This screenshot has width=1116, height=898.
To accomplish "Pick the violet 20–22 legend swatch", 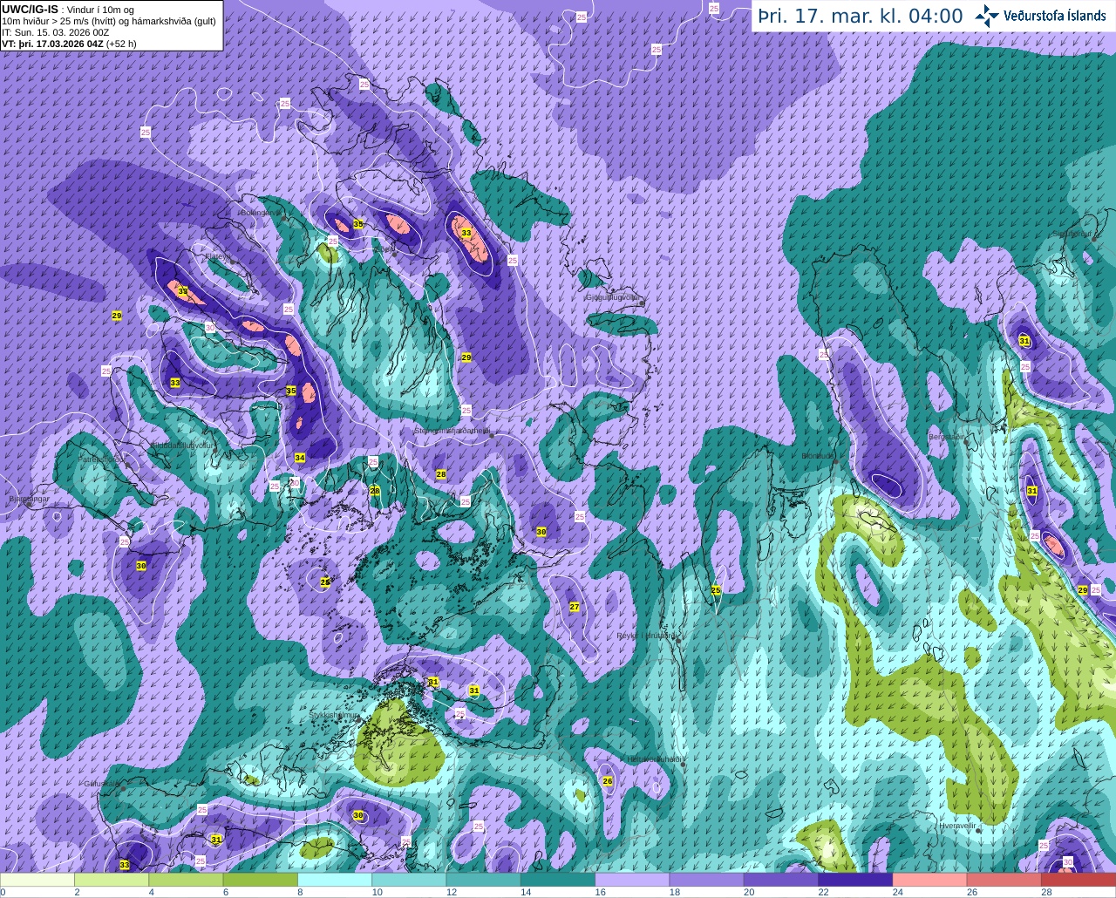I will click(x=781, y=880).
